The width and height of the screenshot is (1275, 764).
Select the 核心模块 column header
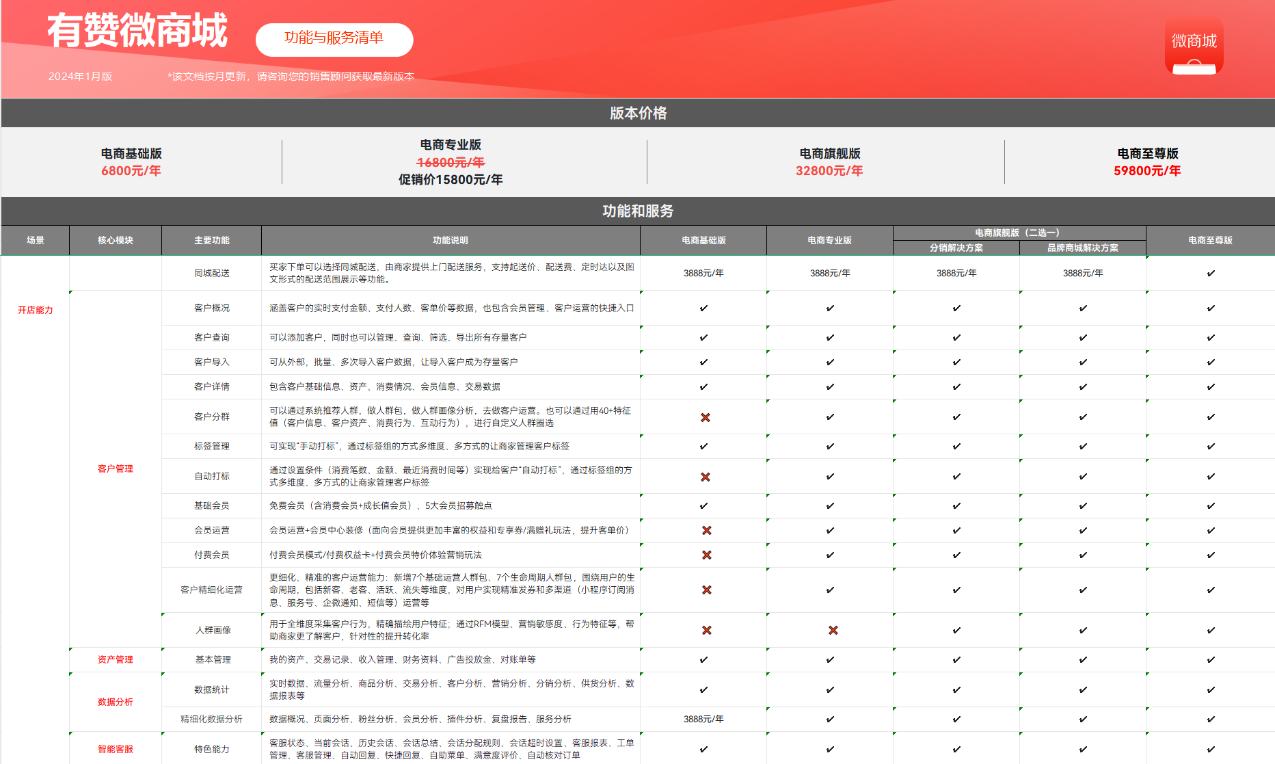(x=116, y=241)
